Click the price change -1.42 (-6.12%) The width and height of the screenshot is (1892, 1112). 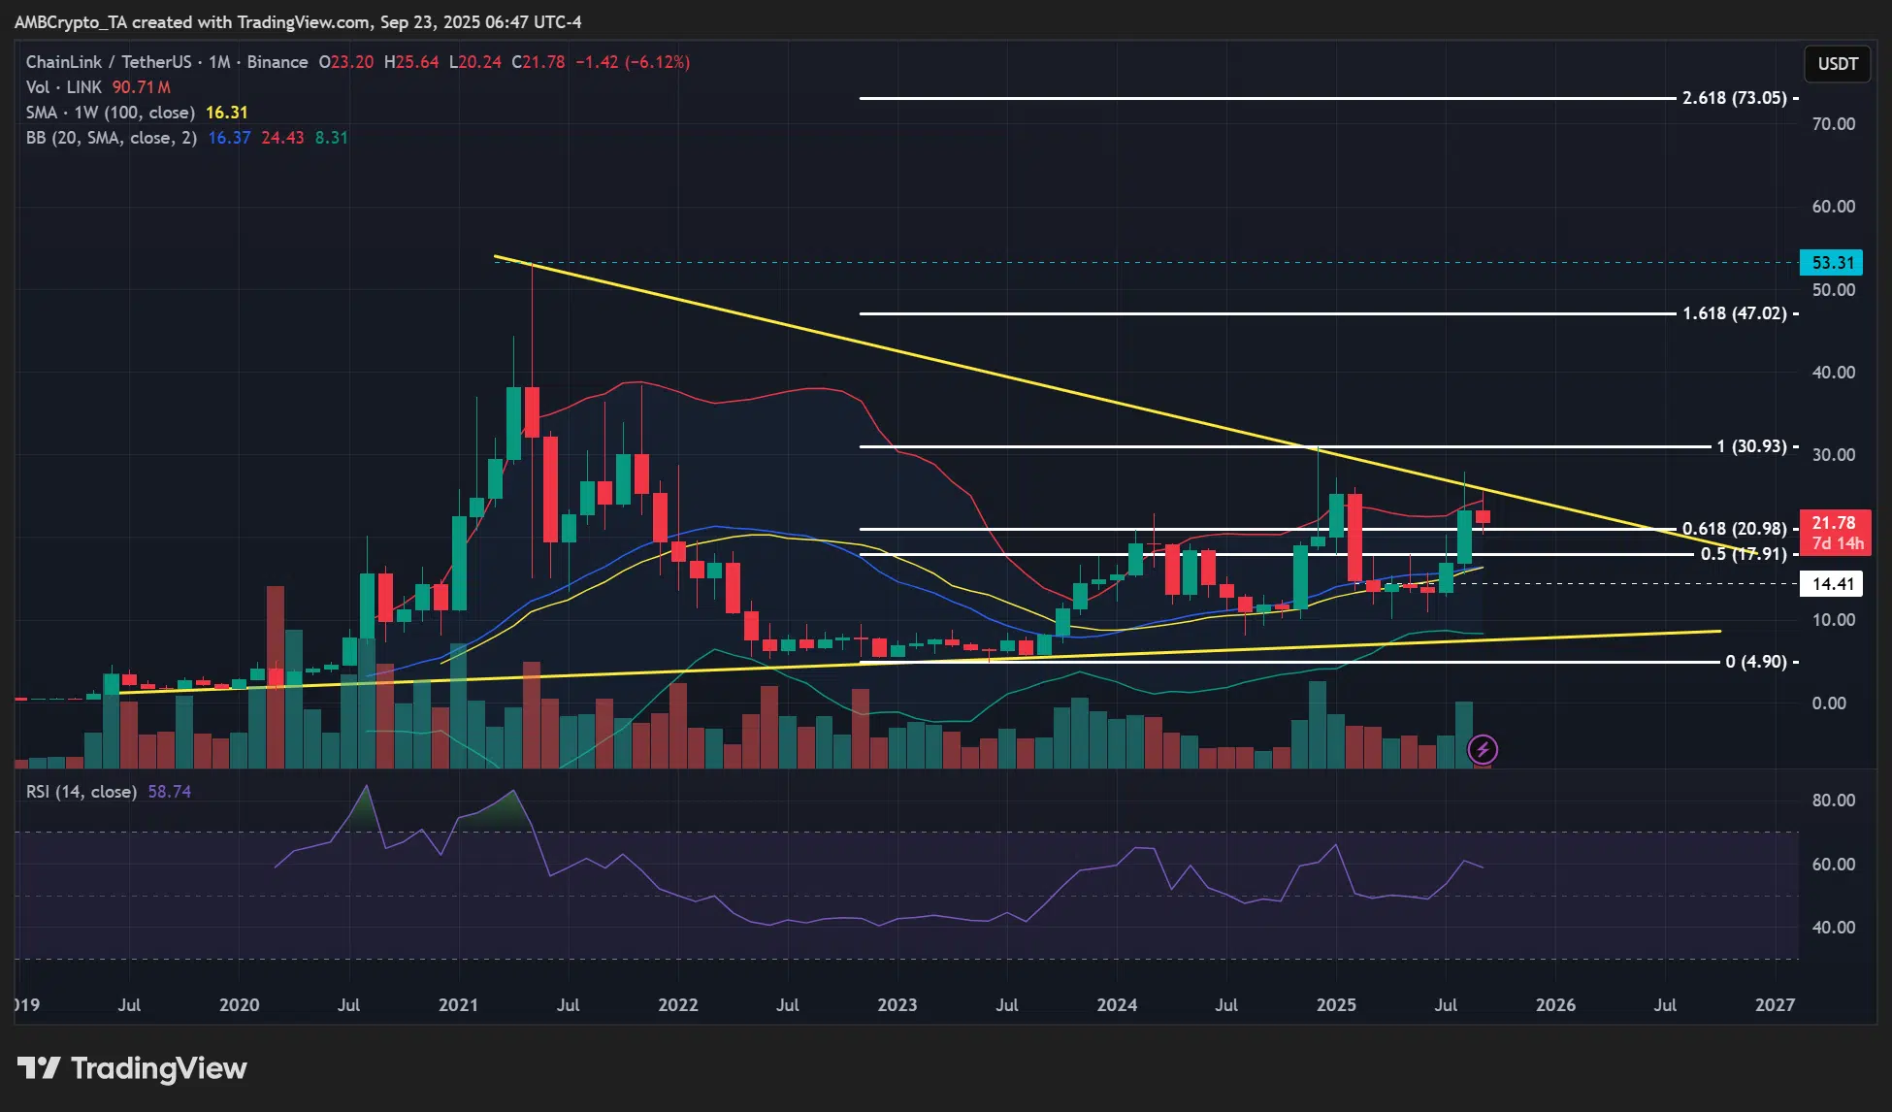click(x=633, y=62)
